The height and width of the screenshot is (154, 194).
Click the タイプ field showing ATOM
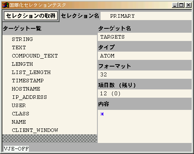[145, 56]
